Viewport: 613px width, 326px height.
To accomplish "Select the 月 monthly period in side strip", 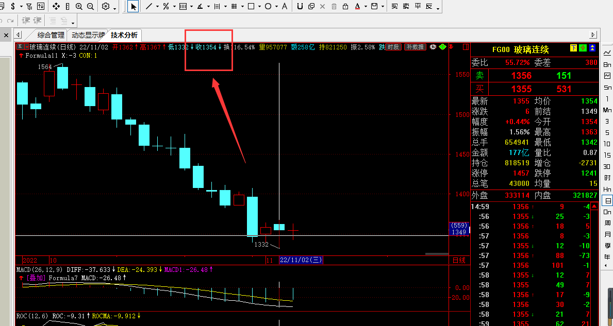I will [x=607, y=234].
